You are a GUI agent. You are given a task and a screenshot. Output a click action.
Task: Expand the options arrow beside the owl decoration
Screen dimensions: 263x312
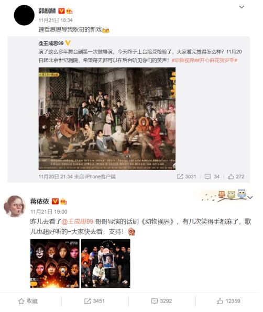pos(250,197)
